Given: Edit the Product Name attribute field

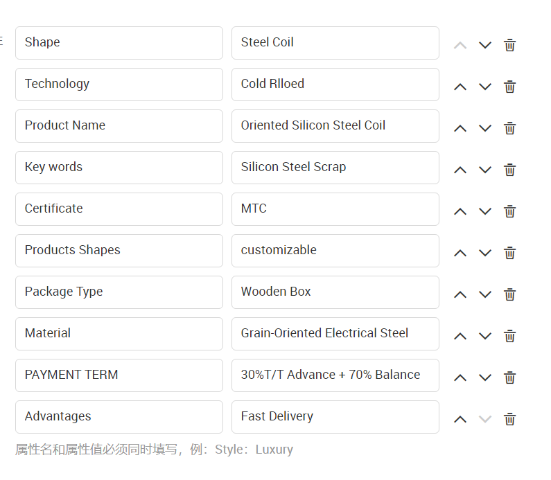Looking at the screenshot, I should (x=119, y=126).
